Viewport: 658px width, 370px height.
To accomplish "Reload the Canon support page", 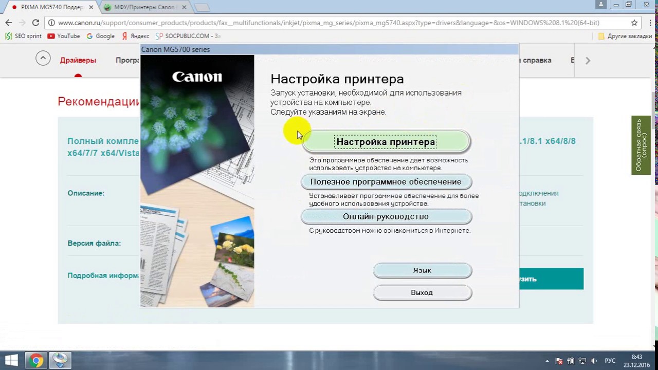I will click(x=35, y=23).
